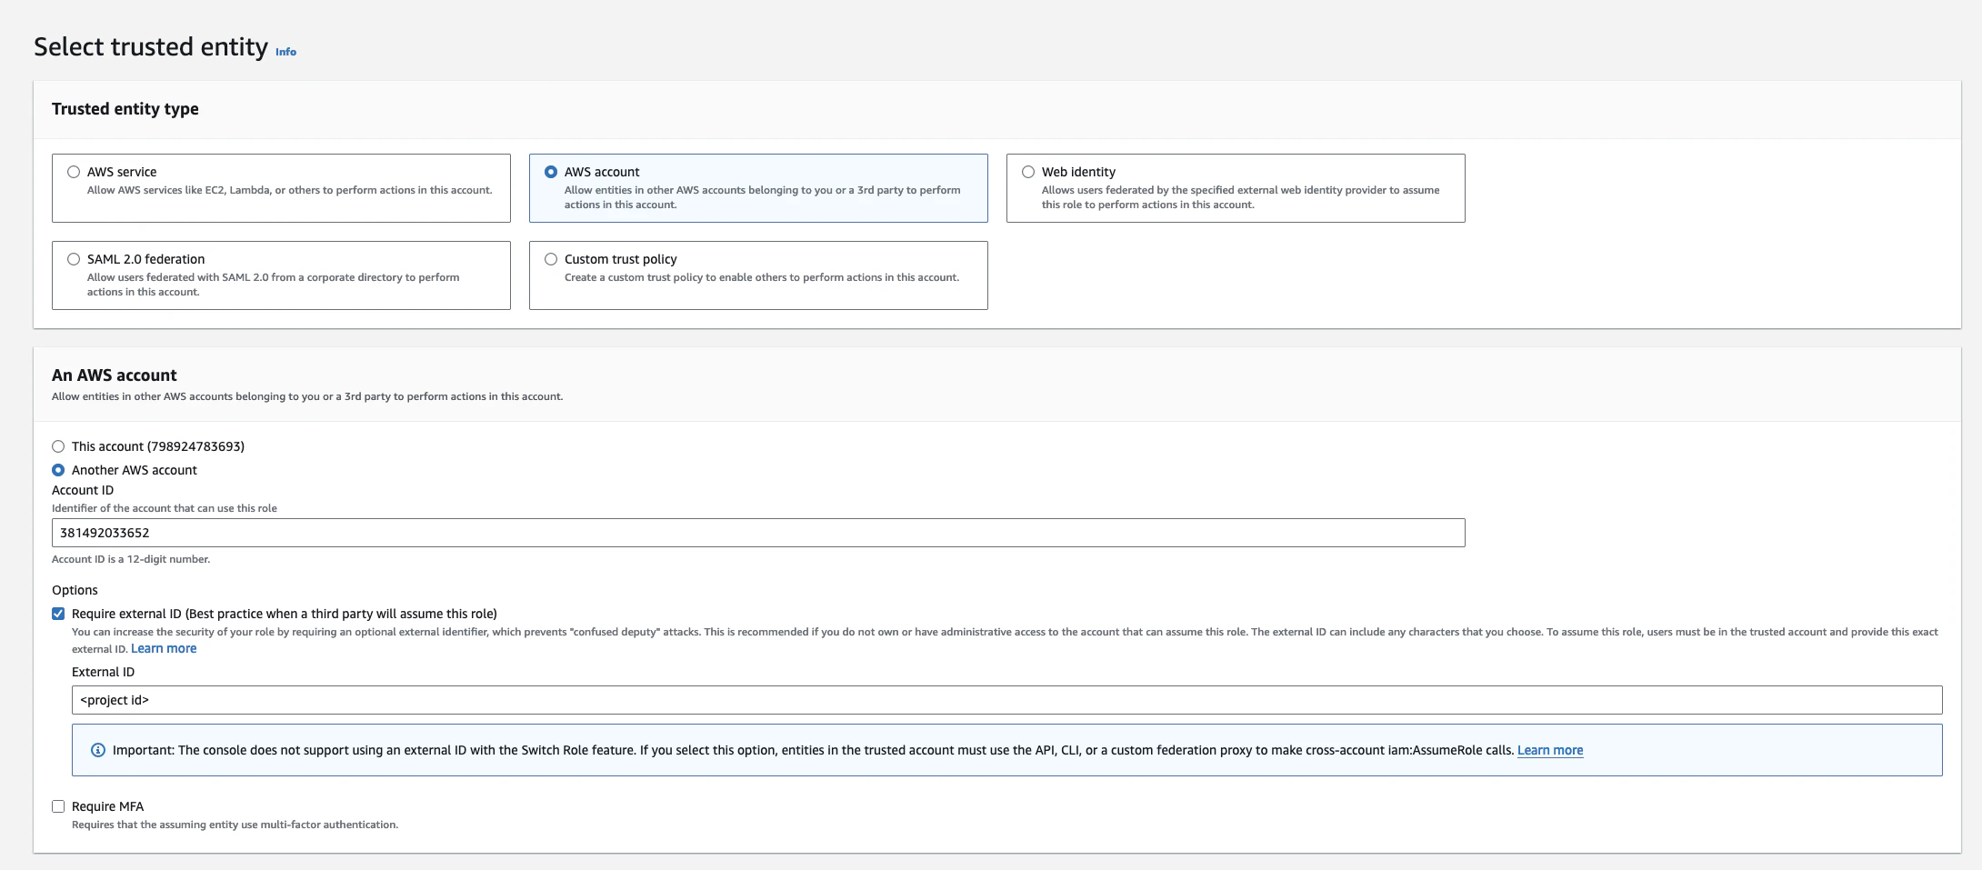Open the Info link beside Select trusted entity
The width and height of the screenshot is (1982, 870).
click(285, 52)
